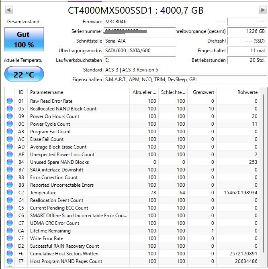Click the Übertragungsmodus field SATA/600

pyautogui.click(x=139, y=51)
